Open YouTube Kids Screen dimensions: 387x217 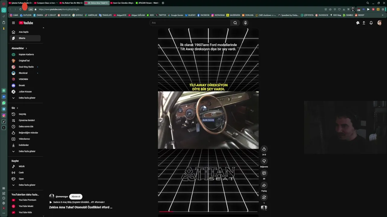[x=25, y=212]
